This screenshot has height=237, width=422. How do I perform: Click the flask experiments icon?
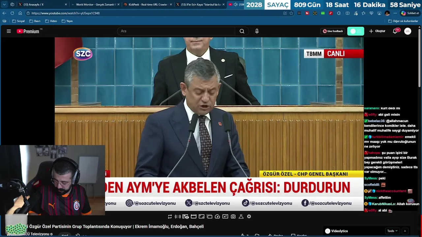[241, 217]
